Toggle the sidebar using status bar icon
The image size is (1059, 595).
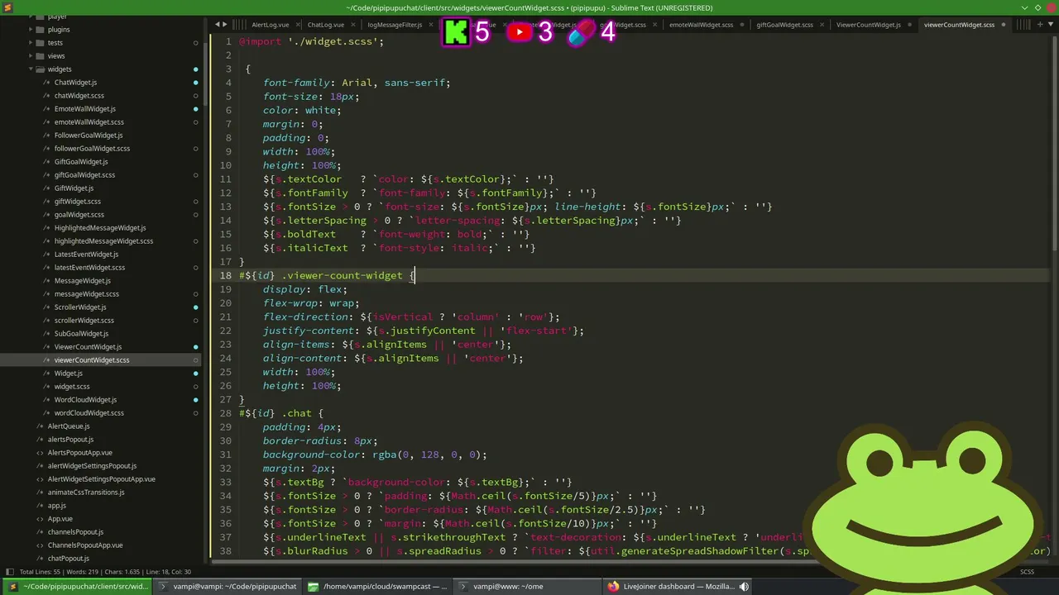(10, 572)
